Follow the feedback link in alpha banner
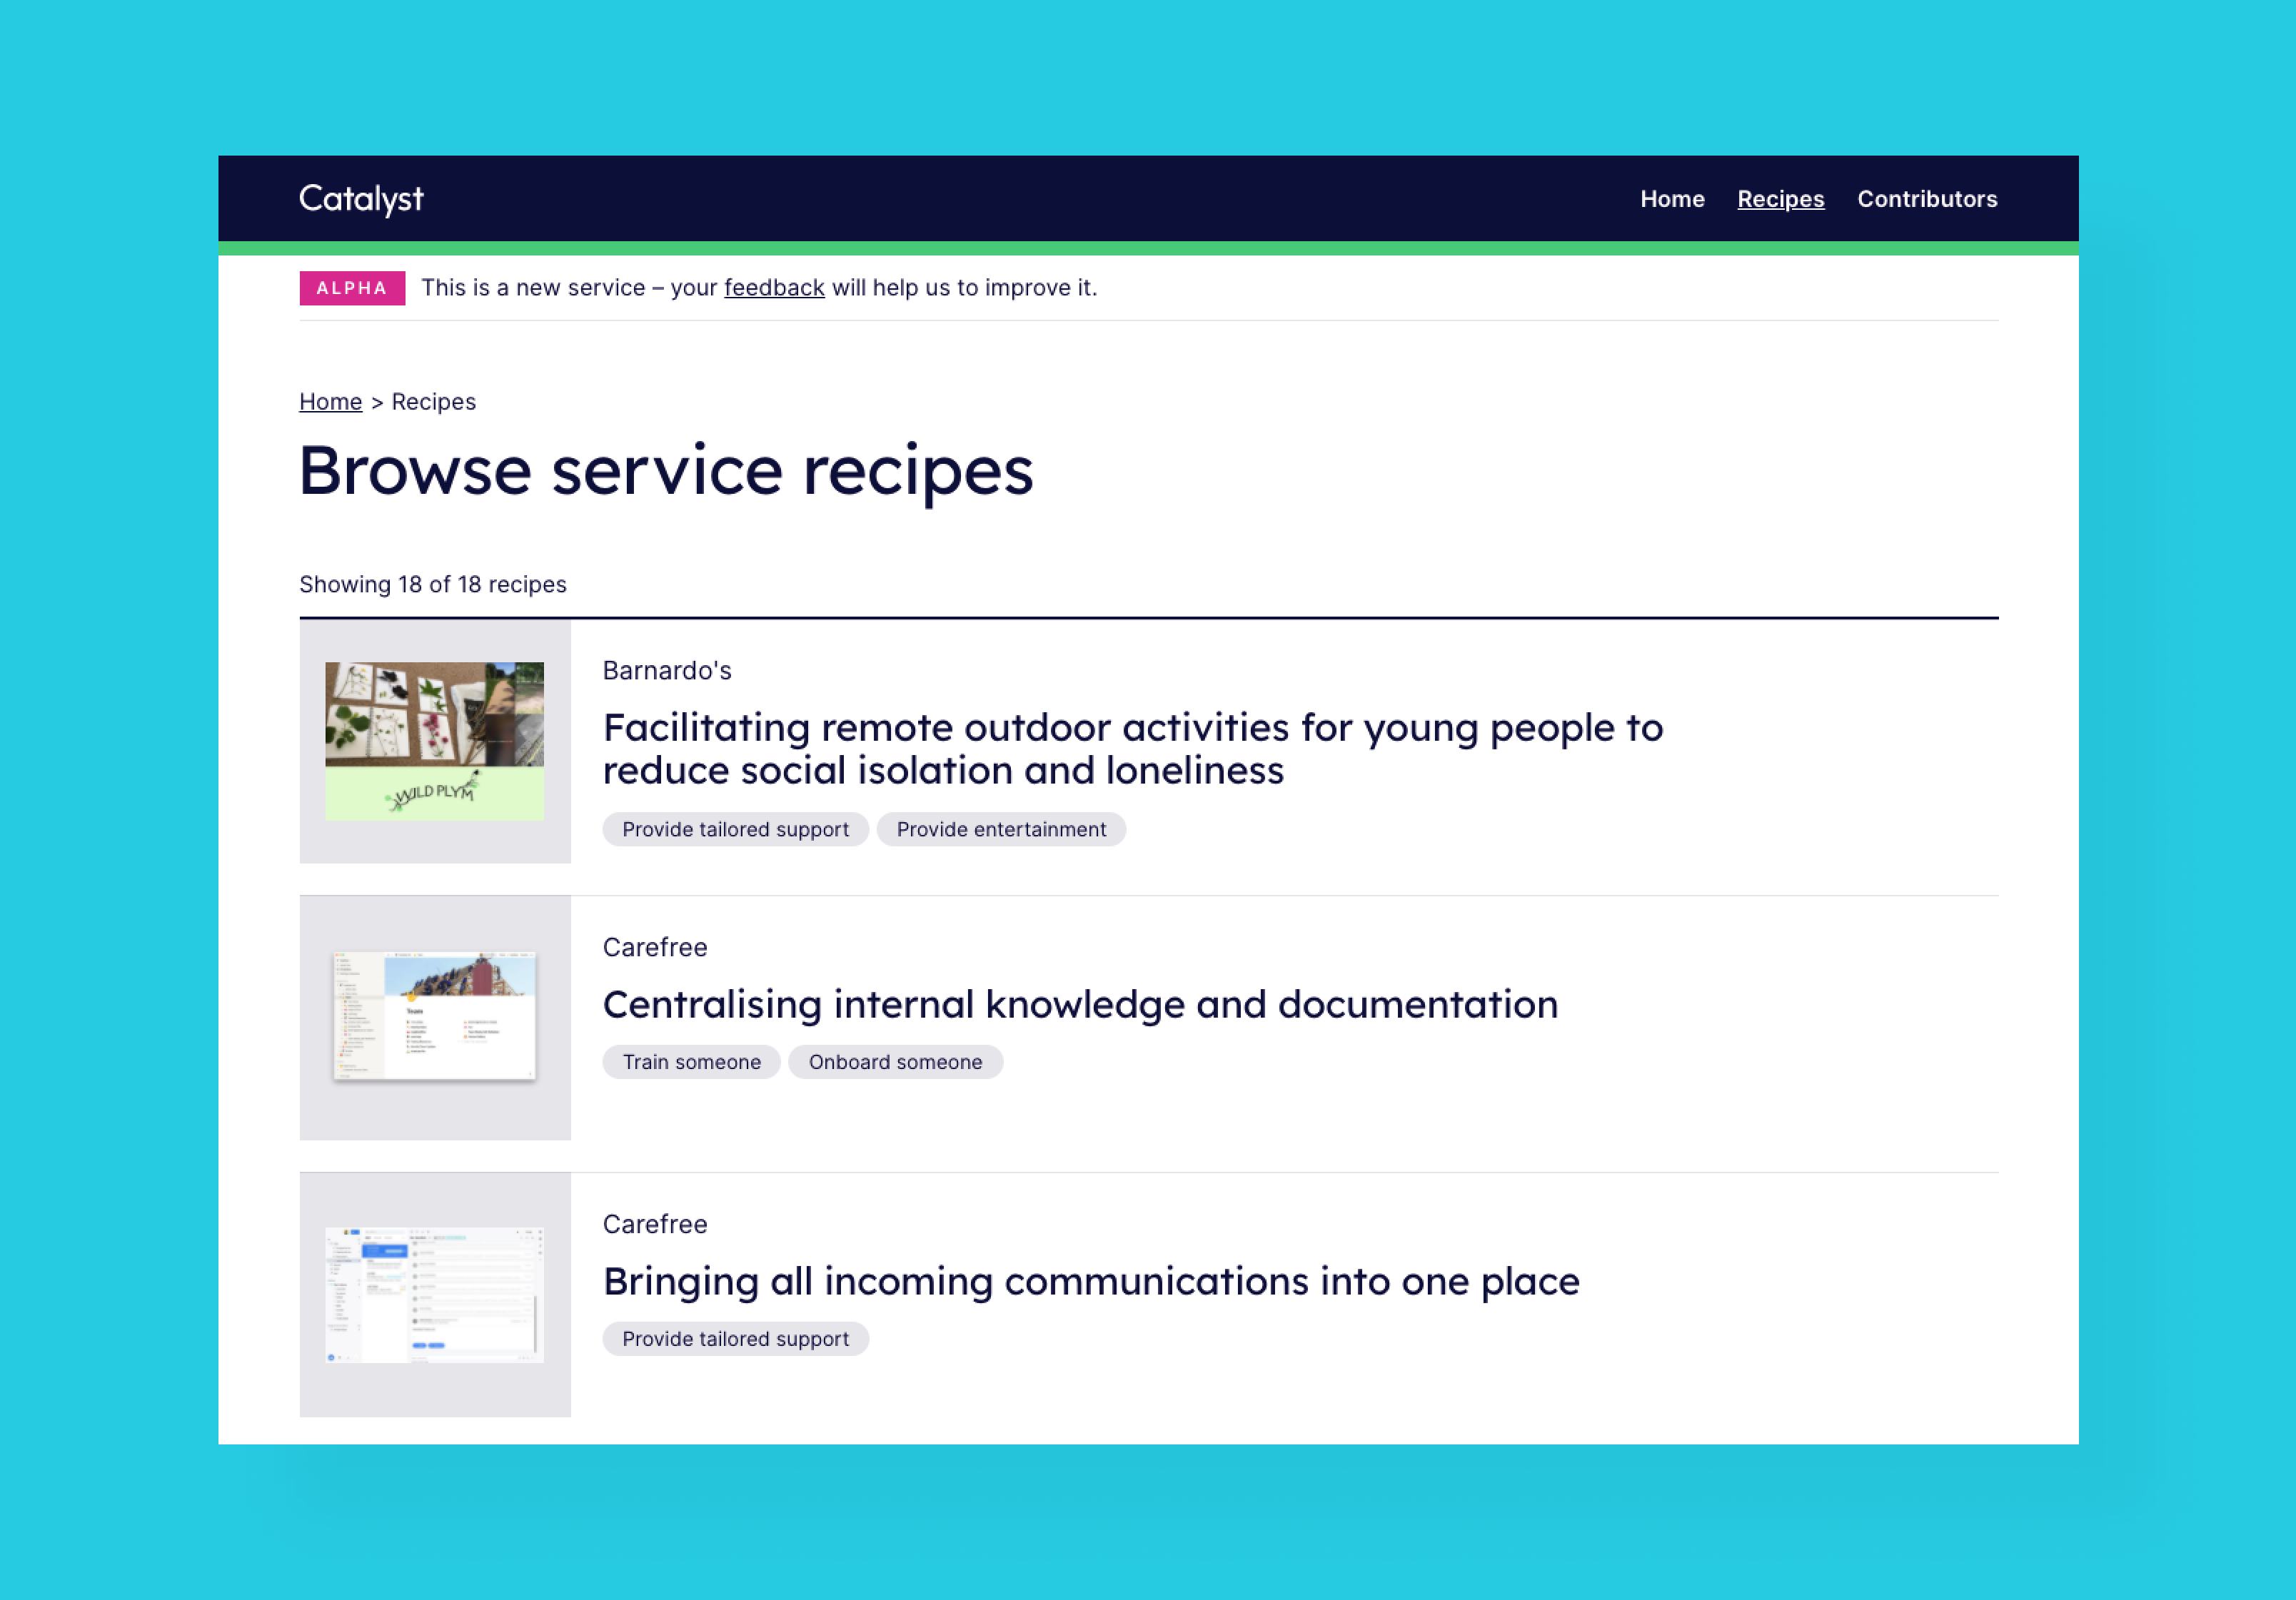The width and height of the screenshot is (2296, 1600). (774, 288)
